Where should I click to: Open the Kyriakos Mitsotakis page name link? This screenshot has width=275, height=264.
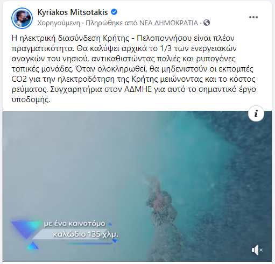tap(73, 12)
